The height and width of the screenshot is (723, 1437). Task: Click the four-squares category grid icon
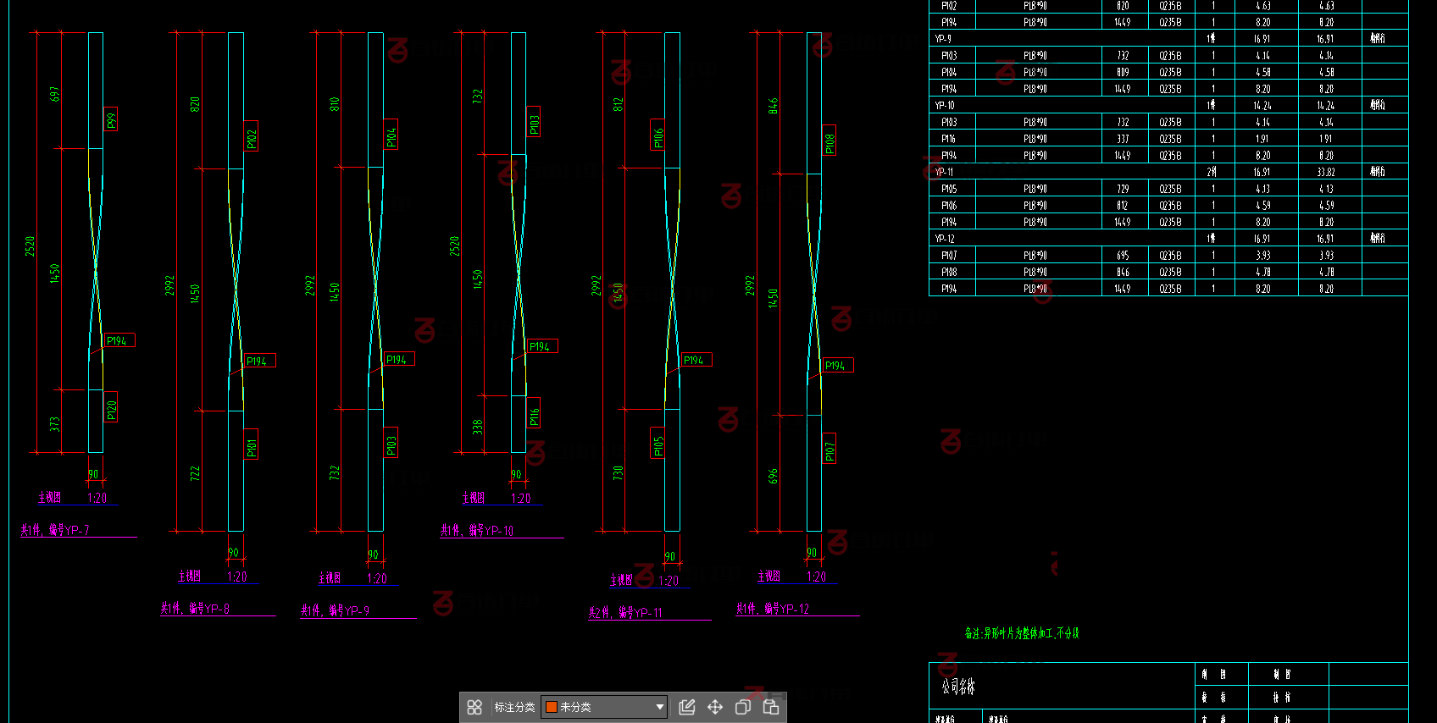click(474, 707)
